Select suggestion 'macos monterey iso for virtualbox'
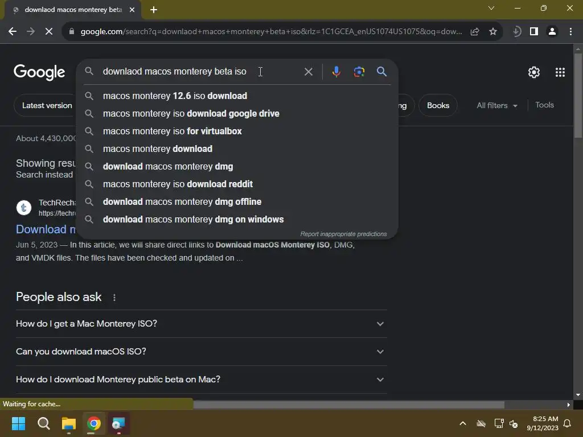Screen dimensions: 583x437 (237, 131)
